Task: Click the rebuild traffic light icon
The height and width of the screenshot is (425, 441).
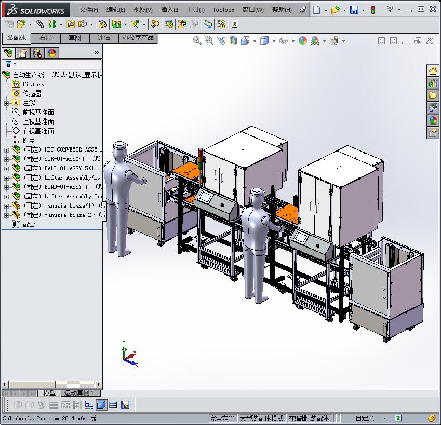Action: tap(372, 10)
